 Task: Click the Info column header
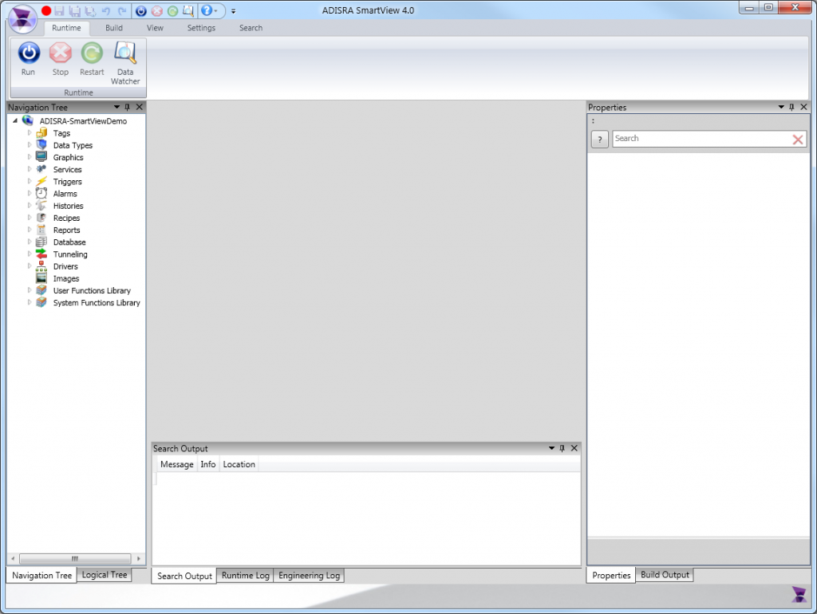coord(208,465)
